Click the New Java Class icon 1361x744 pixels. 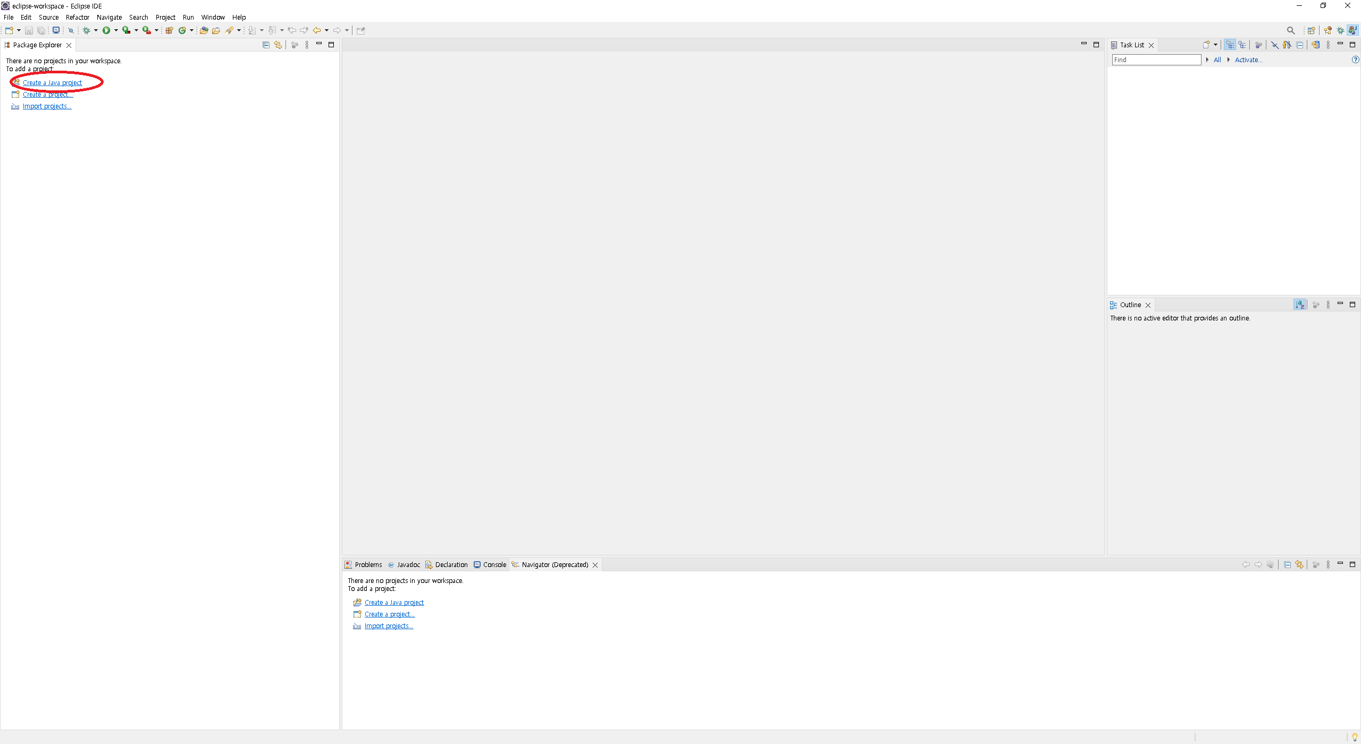[182, 30]
